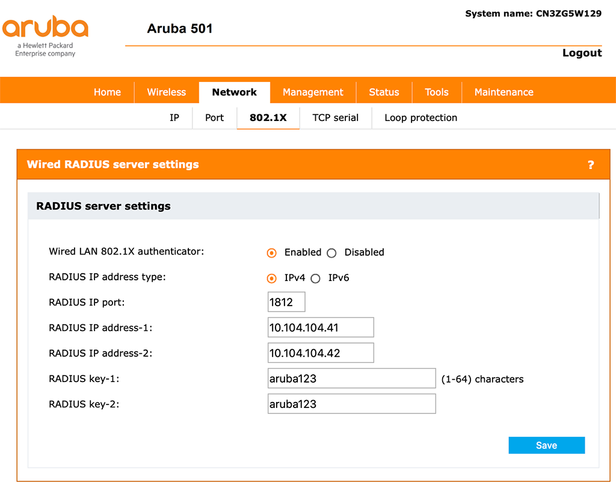Enable Wired LAN 802.1X authenticator
The image size is (616, 503).
272,253
